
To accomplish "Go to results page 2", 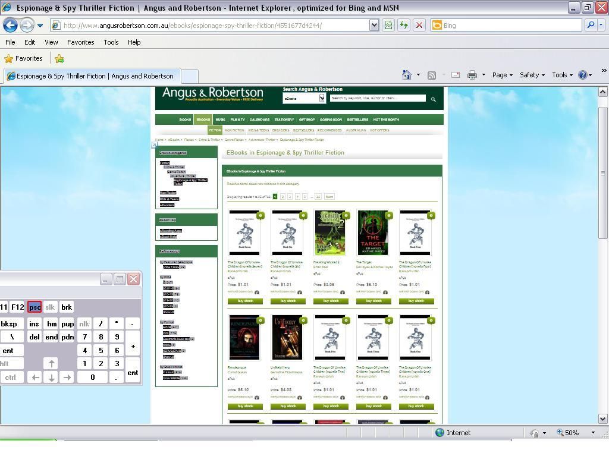I will click(x=282, y=197).
